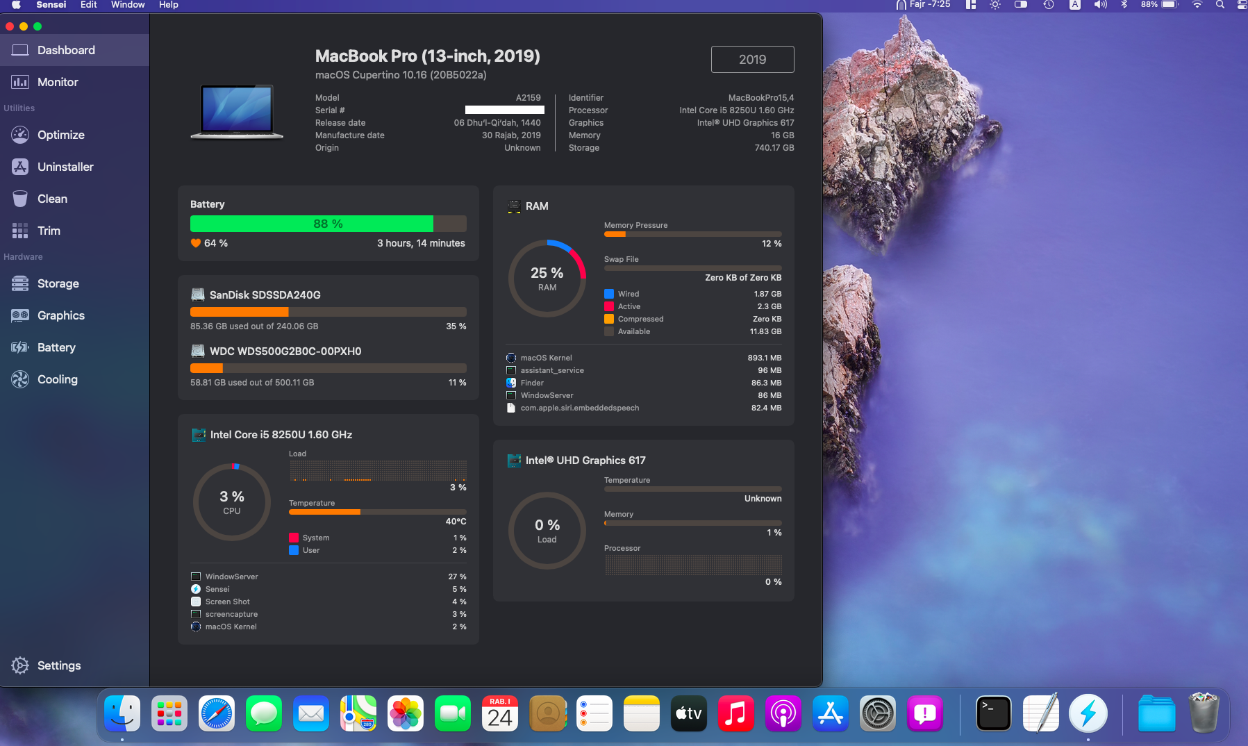Open the Window menu
1248x746 pixels.
[128, 5]
